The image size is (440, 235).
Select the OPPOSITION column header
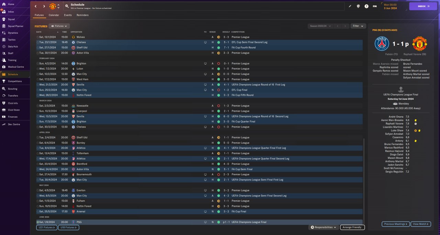tap(76, 32)
